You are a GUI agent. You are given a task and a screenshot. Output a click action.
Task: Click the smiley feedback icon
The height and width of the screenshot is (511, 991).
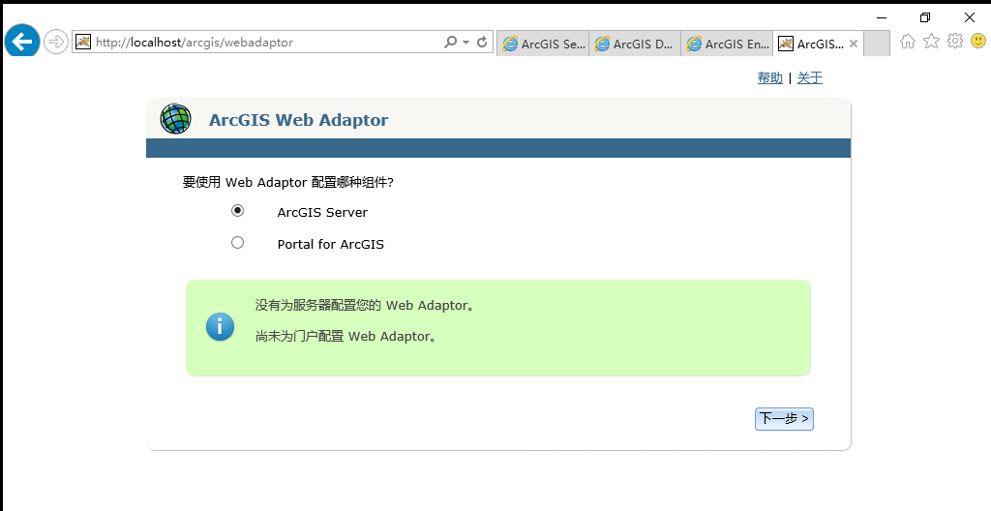click(x=978, y=41)
